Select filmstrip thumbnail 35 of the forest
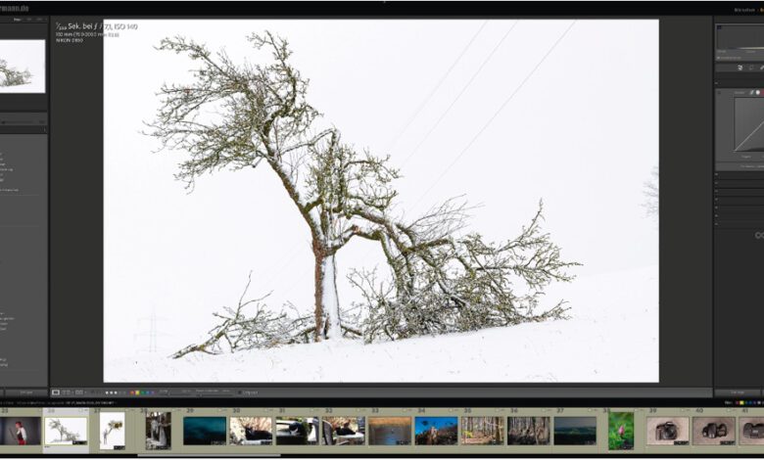Image resolution: width=764 pixels, height=460 pixels. tap(482, 431)
